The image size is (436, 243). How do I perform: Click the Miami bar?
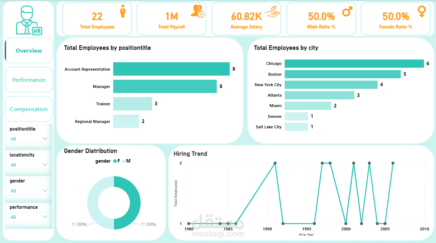308,106
